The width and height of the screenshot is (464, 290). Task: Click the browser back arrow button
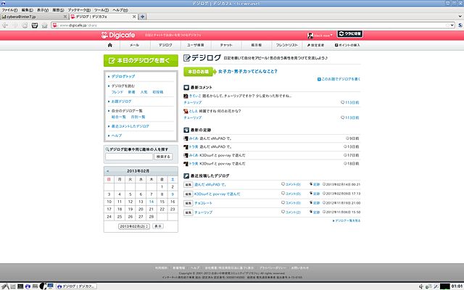click(x=6, y=25)
